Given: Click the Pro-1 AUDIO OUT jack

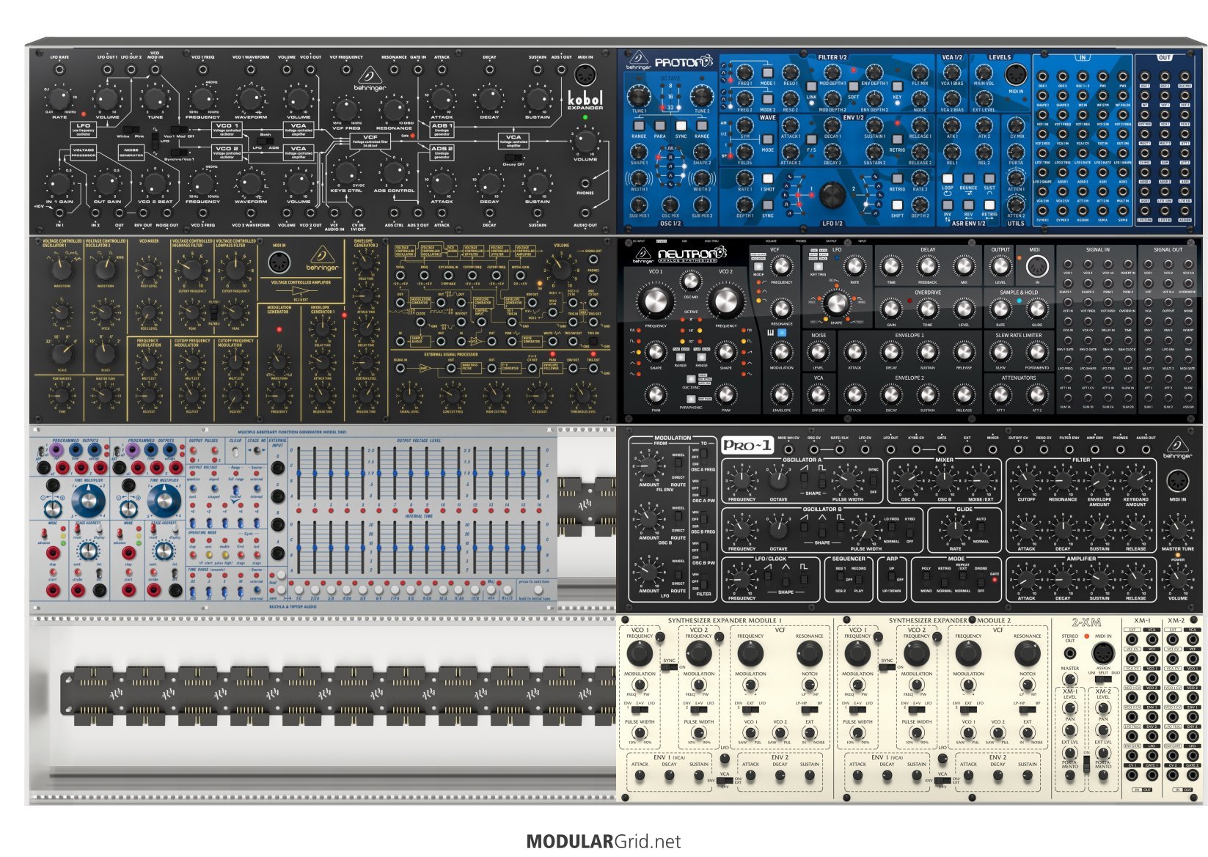Looking at the screenshot, I should 1146,449.
